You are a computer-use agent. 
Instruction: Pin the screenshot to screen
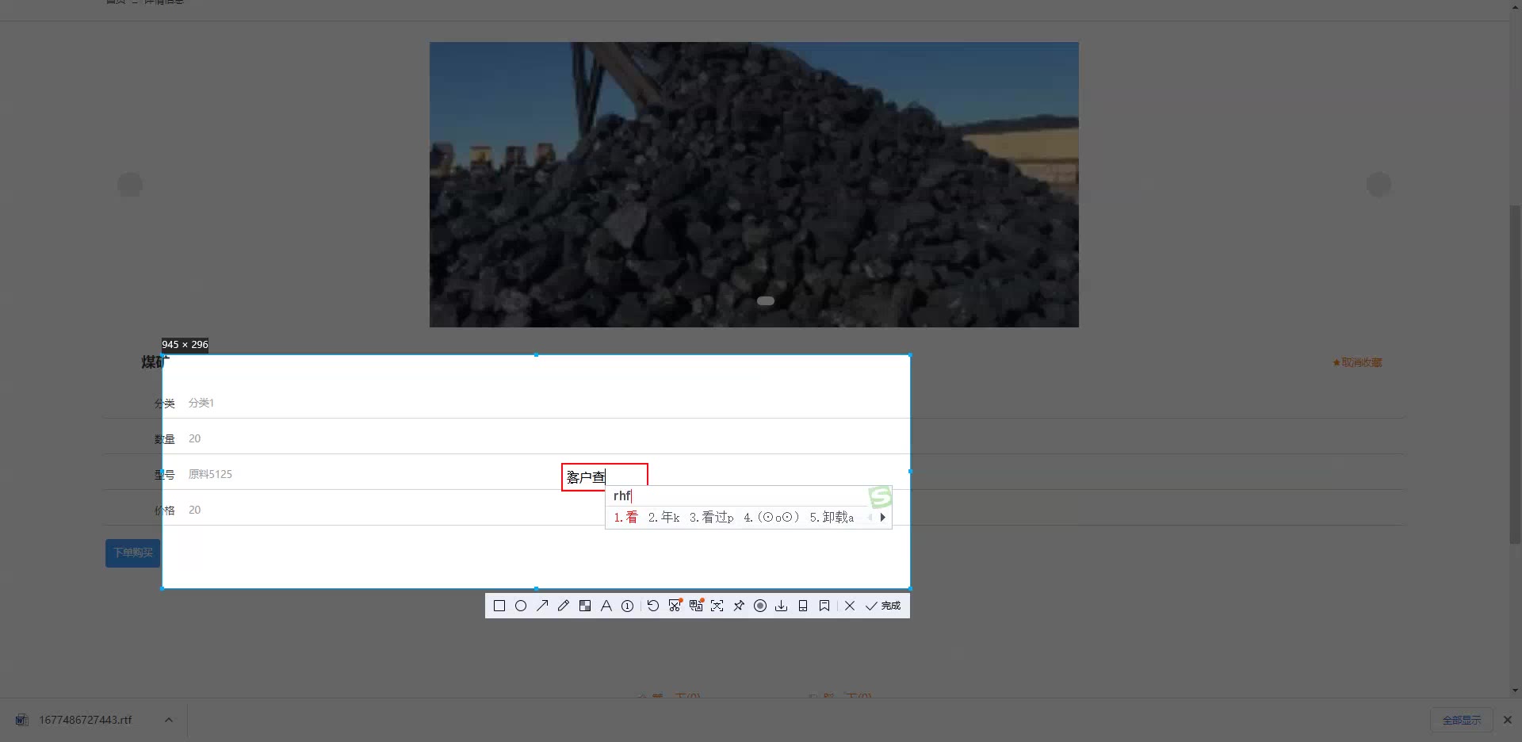pos(739,606)
